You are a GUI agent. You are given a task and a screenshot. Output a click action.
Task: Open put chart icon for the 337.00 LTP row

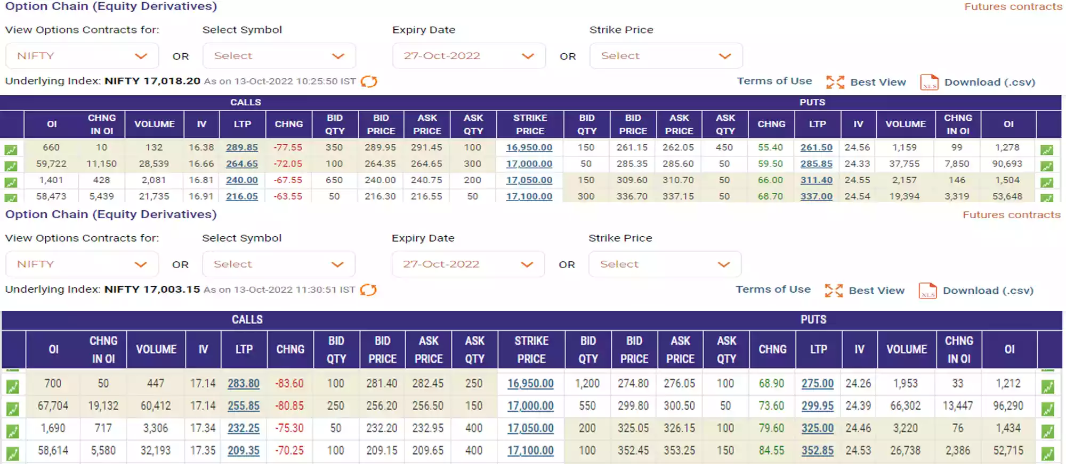(1047, 198)
